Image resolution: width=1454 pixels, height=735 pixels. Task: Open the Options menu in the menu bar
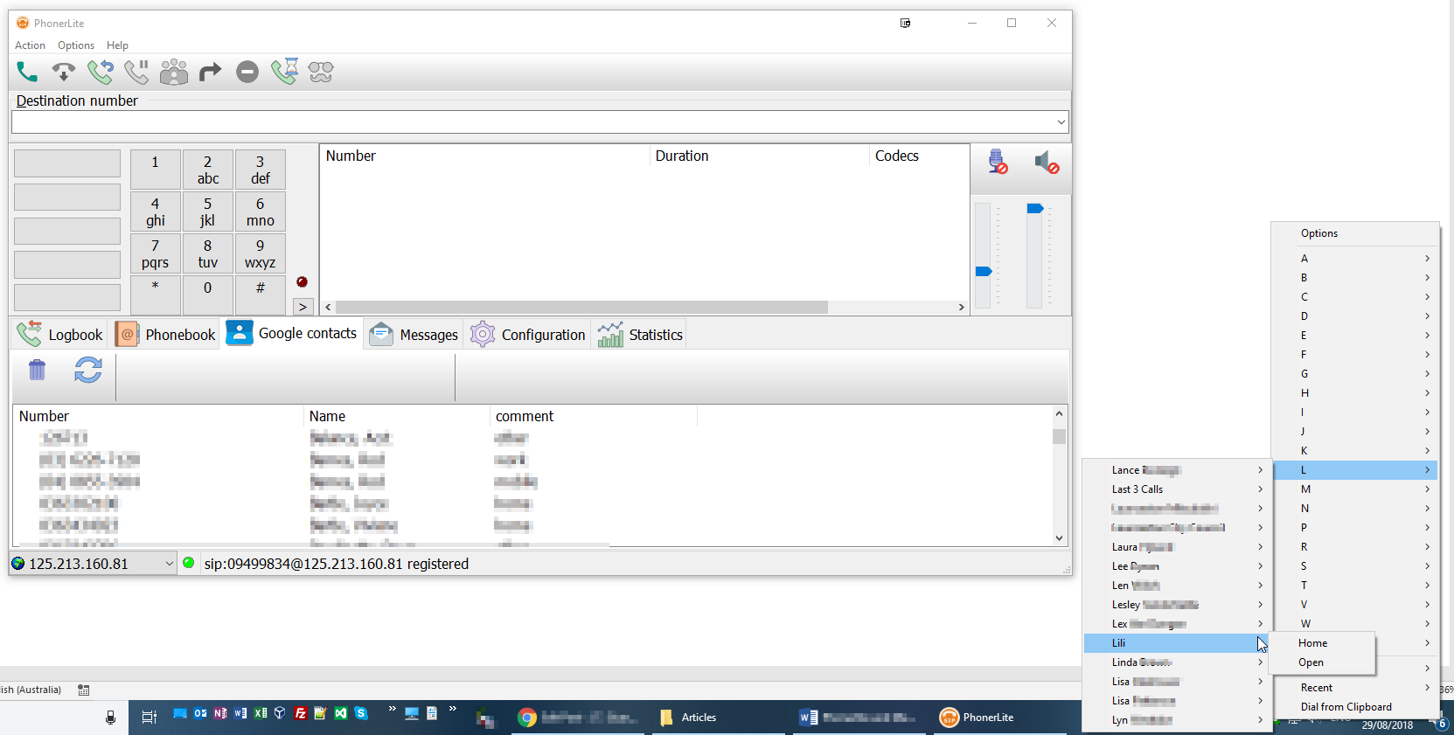pos(76,45)
